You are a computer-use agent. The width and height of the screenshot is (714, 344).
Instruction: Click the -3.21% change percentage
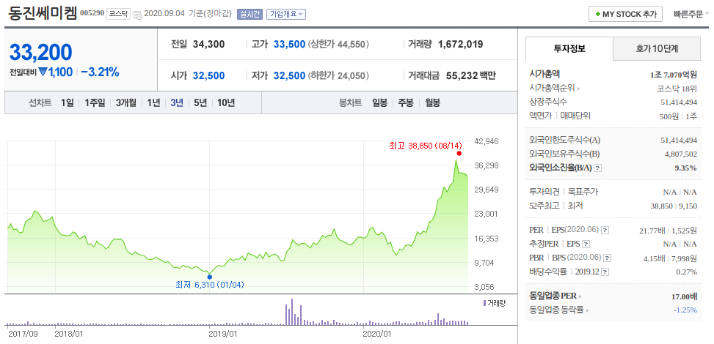tap(101, 72)
